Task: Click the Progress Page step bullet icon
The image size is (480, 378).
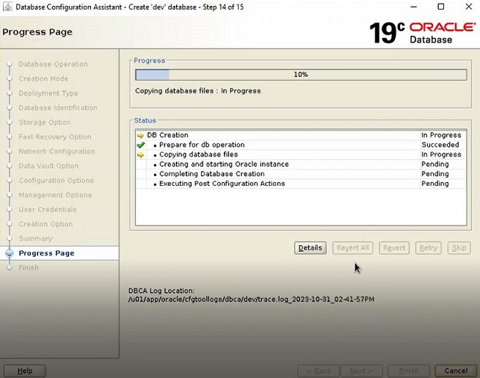Action: (10, 253)
